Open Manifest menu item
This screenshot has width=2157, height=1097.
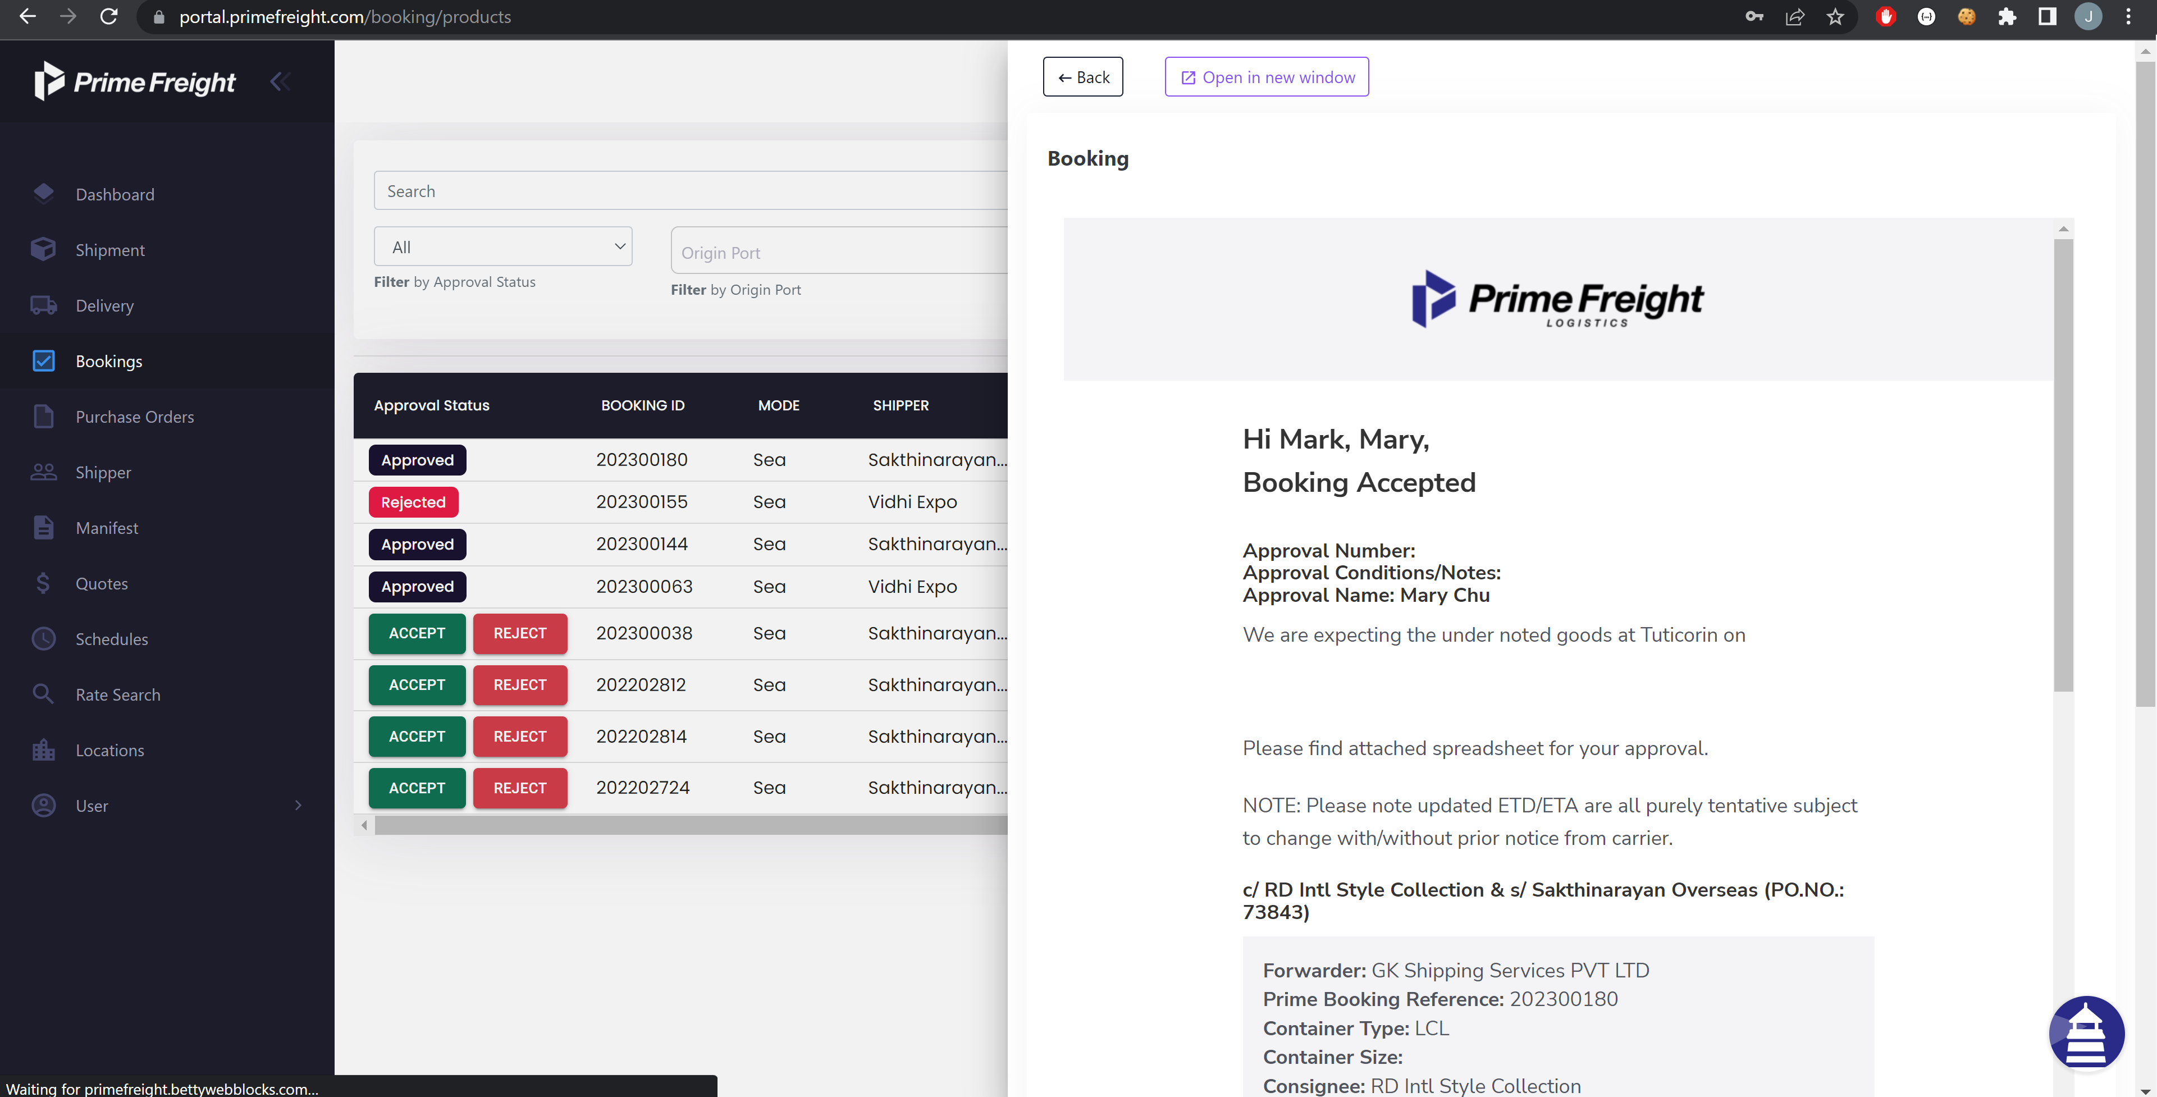pyautogui.click(x=107, y=528)
